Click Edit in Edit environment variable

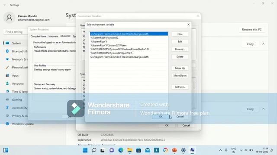click(x=180, y=42)
